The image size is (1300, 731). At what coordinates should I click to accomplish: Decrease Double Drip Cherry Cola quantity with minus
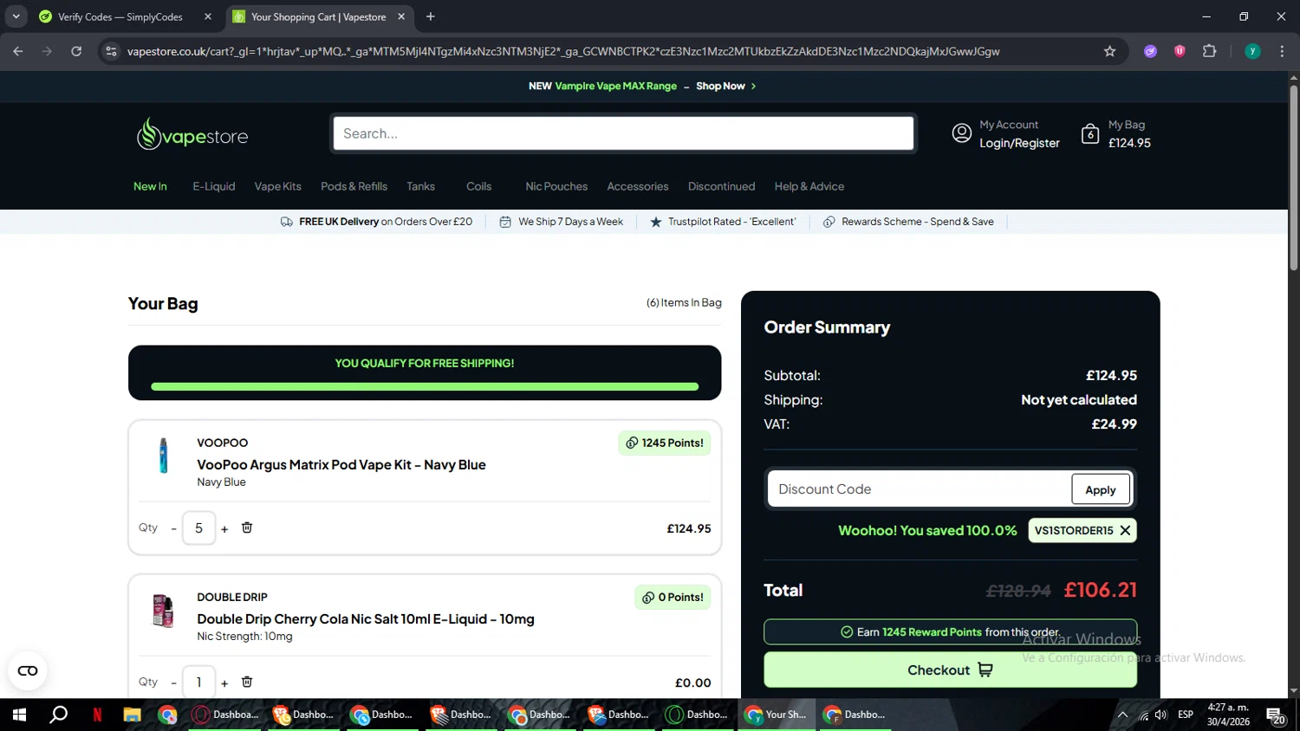(x=173, y=682)
